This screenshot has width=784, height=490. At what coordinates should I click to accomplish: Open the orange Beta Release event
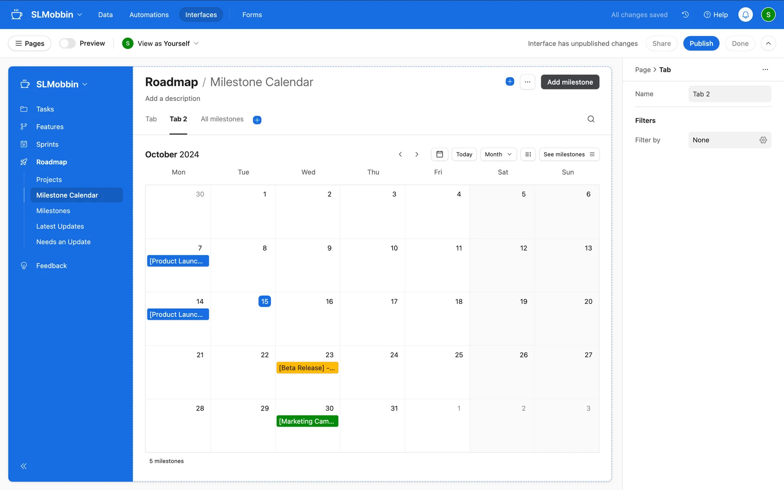coord(307,368)
